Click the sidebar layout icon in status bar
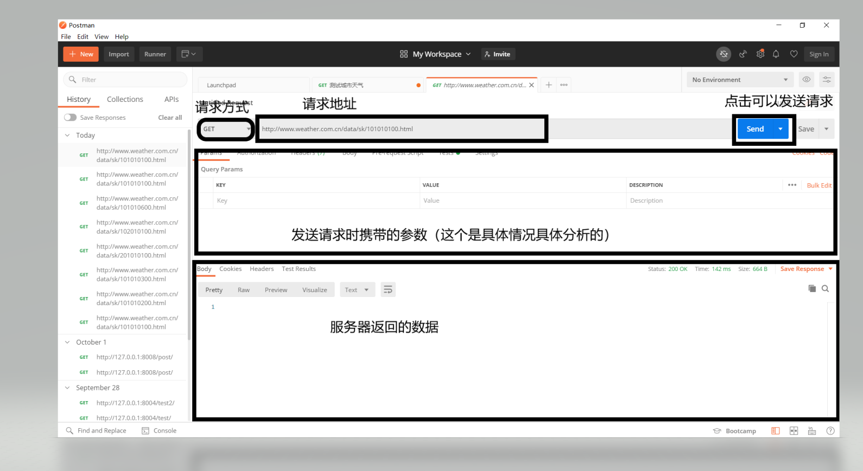Image resolution: width=863 pixels, height=471 pixels. tap(776, 431)
